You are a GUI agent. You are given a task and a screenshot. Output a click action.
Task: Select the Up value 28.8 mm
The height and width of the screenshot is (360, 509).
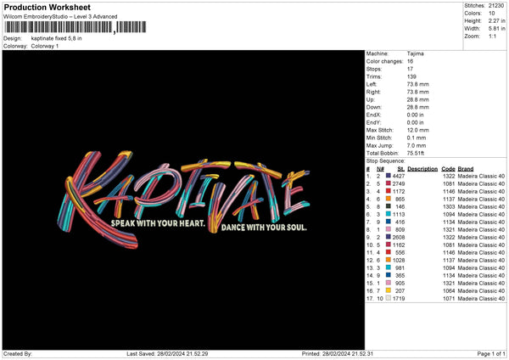(x=417, y=99)
